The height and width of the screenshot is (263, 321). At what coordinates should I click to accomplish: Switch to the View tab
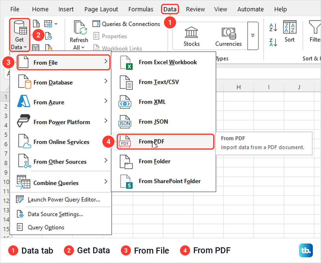(x=221, y=9)
